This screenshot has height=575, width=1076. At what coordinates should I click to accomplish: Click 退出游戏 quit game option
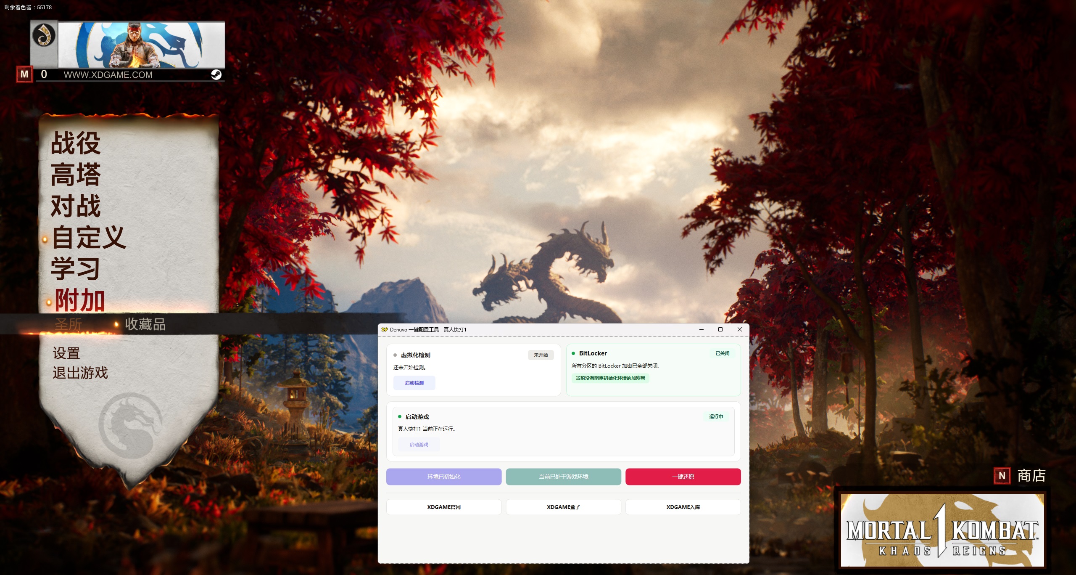(x=80, y=373)
